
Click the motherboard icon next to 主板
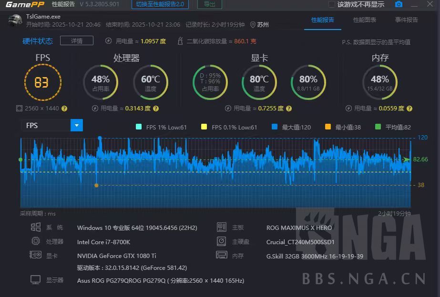(x=221, y=227)
